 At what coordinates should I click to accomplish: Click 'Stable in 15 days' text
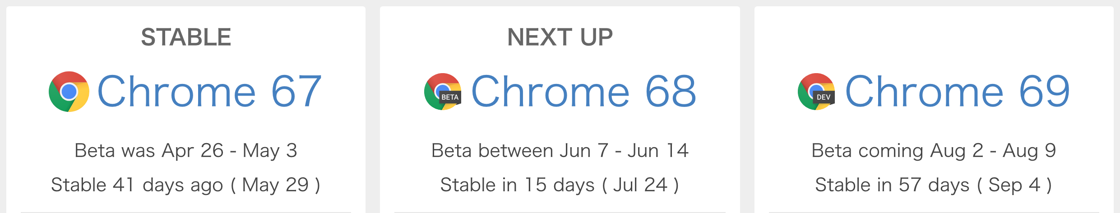[518, 185]
